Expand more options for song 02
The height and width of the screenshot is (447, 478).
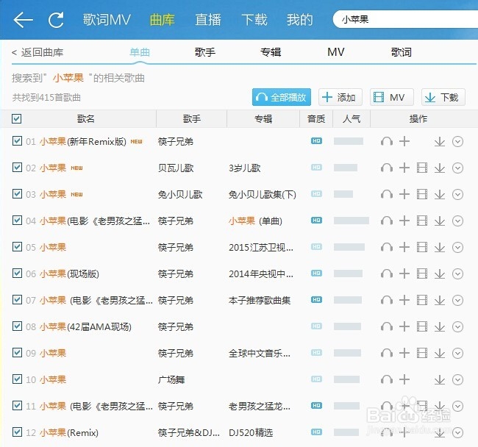(457, 168)
